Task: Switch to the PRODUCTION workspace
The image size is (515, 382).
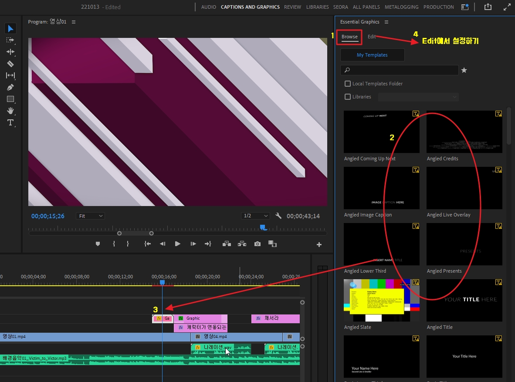Action: (438, 7)
